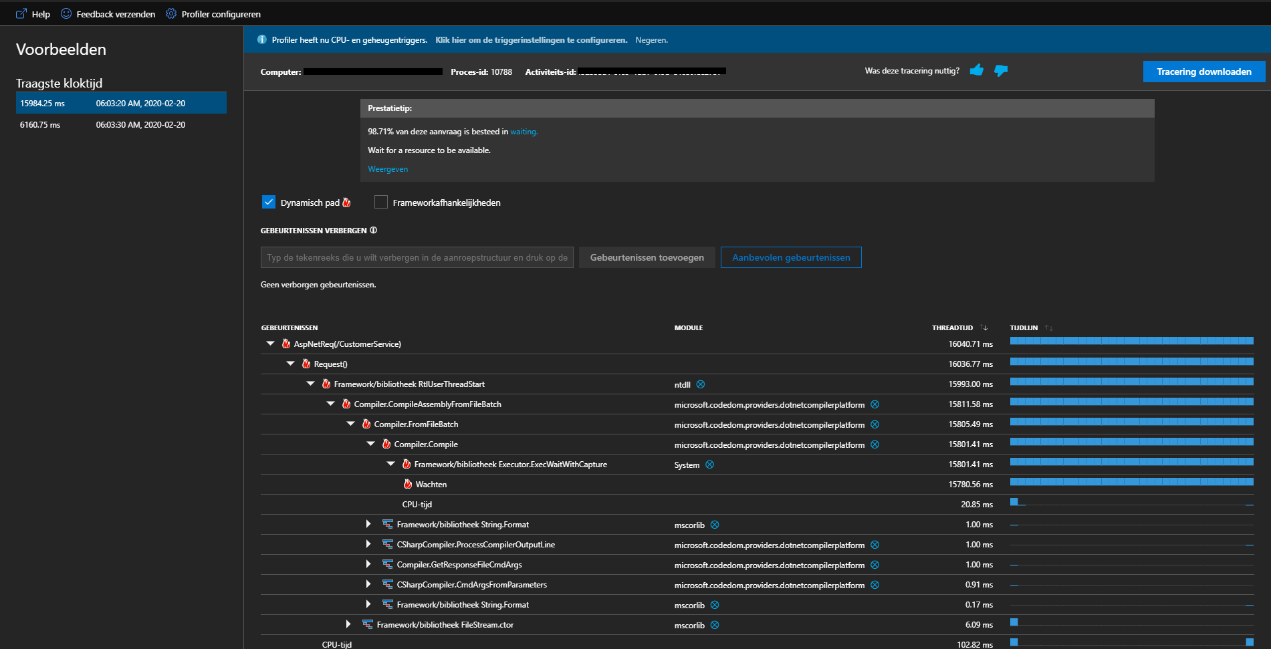Select the 6160.75 ms sample
The image size is (1271, 649).
click(121, 124)
